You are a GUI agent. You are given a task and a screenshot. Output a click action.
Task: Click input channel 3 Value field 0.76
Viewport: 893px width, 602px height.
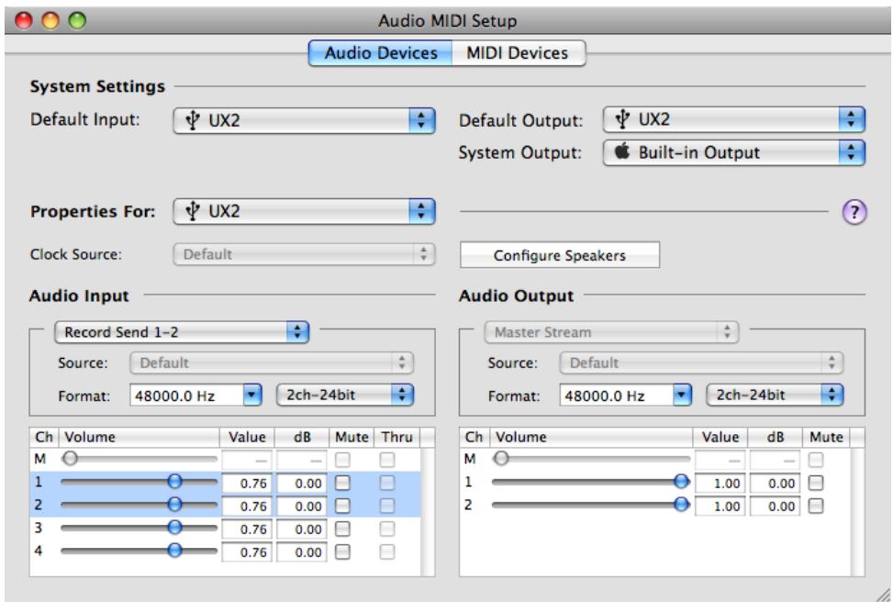pos(247,530)
